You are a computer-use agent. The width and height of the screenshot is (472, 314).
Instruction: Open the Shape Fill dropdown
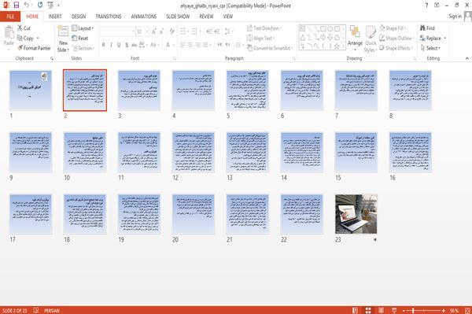coord(393,28)
